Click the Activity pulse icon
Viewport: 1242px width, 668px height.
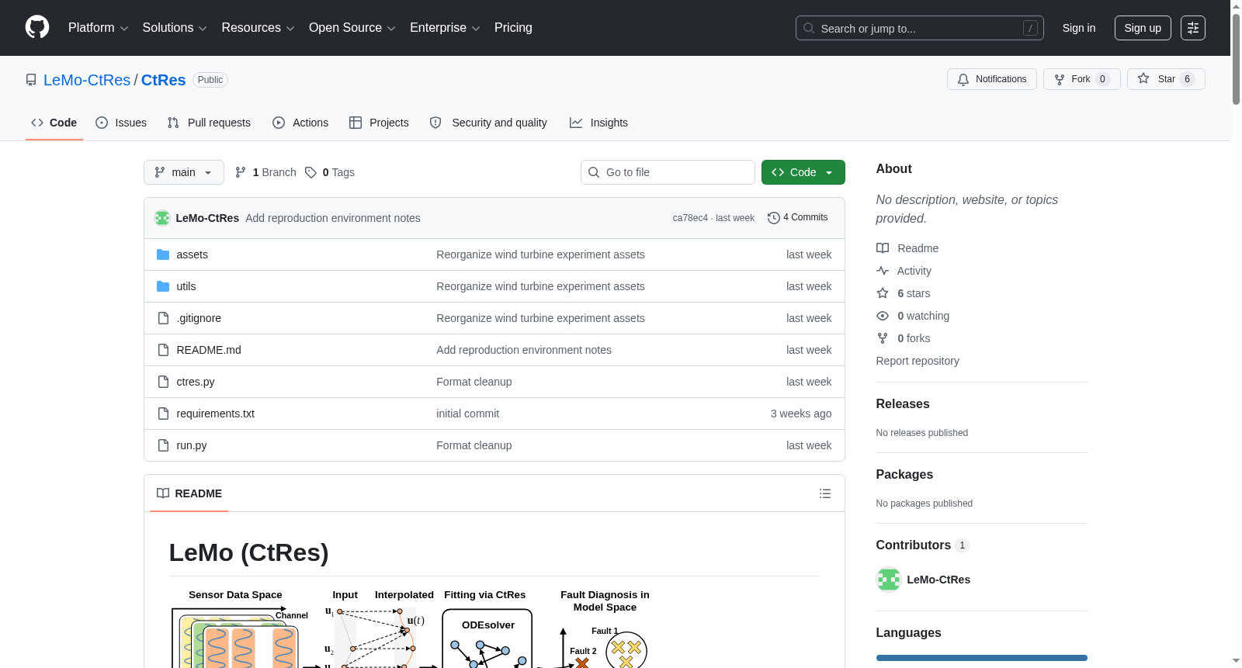pos(883,271)
